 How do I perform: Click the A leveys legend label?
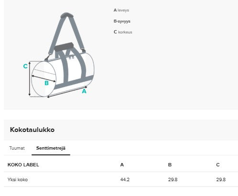(121, 10)
